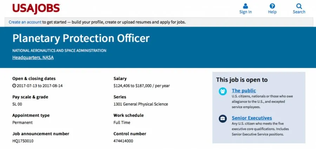Click the Search magnifier icon

tap(299, 6)
